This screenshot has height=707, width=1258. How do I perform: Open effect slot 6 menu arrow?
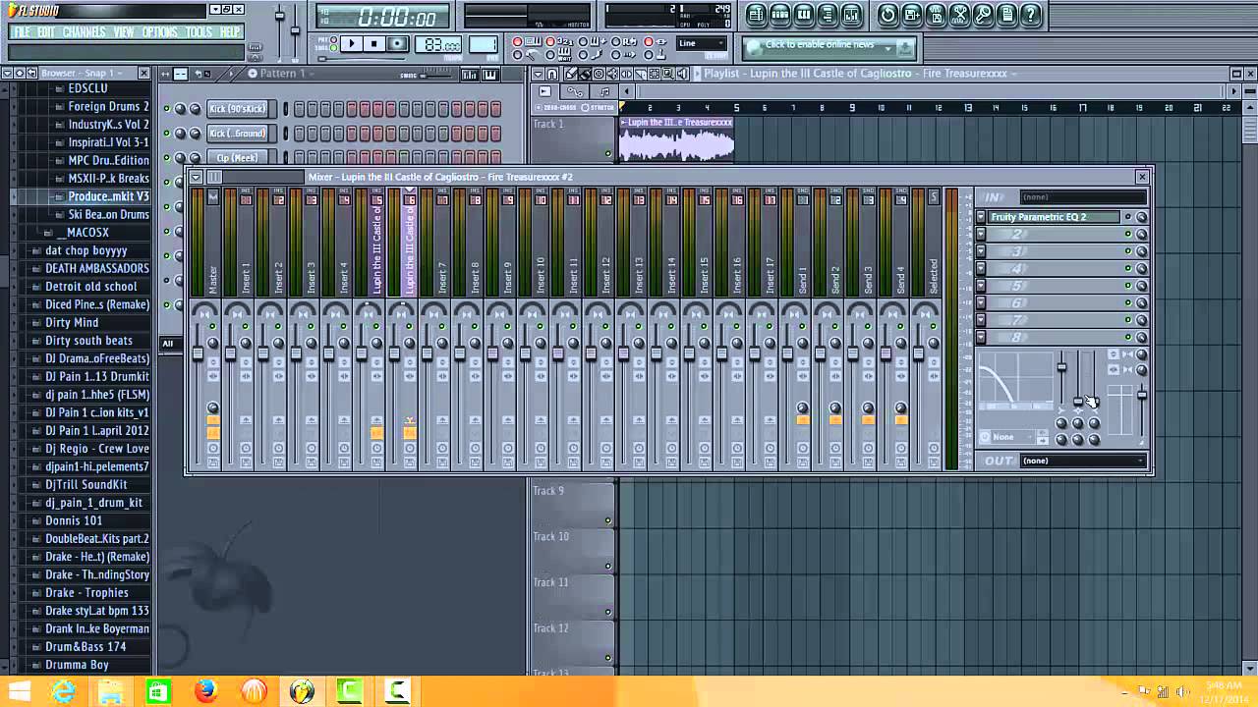coord(981,303)
